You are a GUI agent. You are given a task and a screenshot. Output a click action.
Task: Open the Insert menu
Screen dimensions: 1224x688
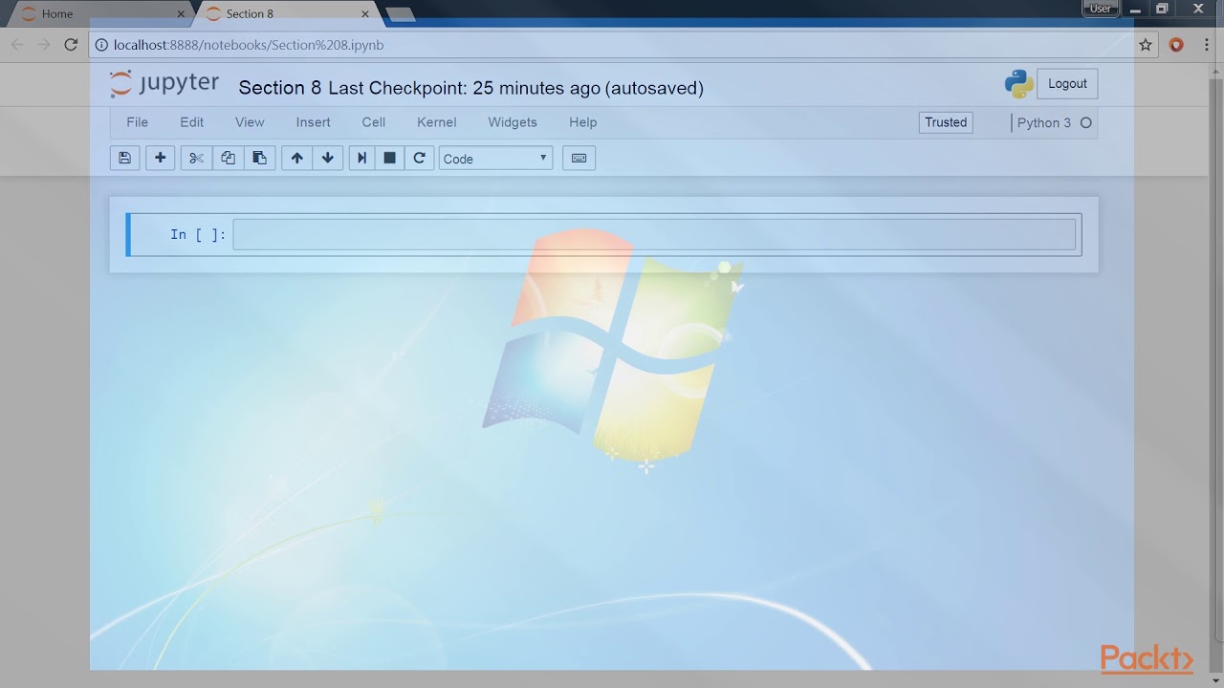tap(314, 122)
